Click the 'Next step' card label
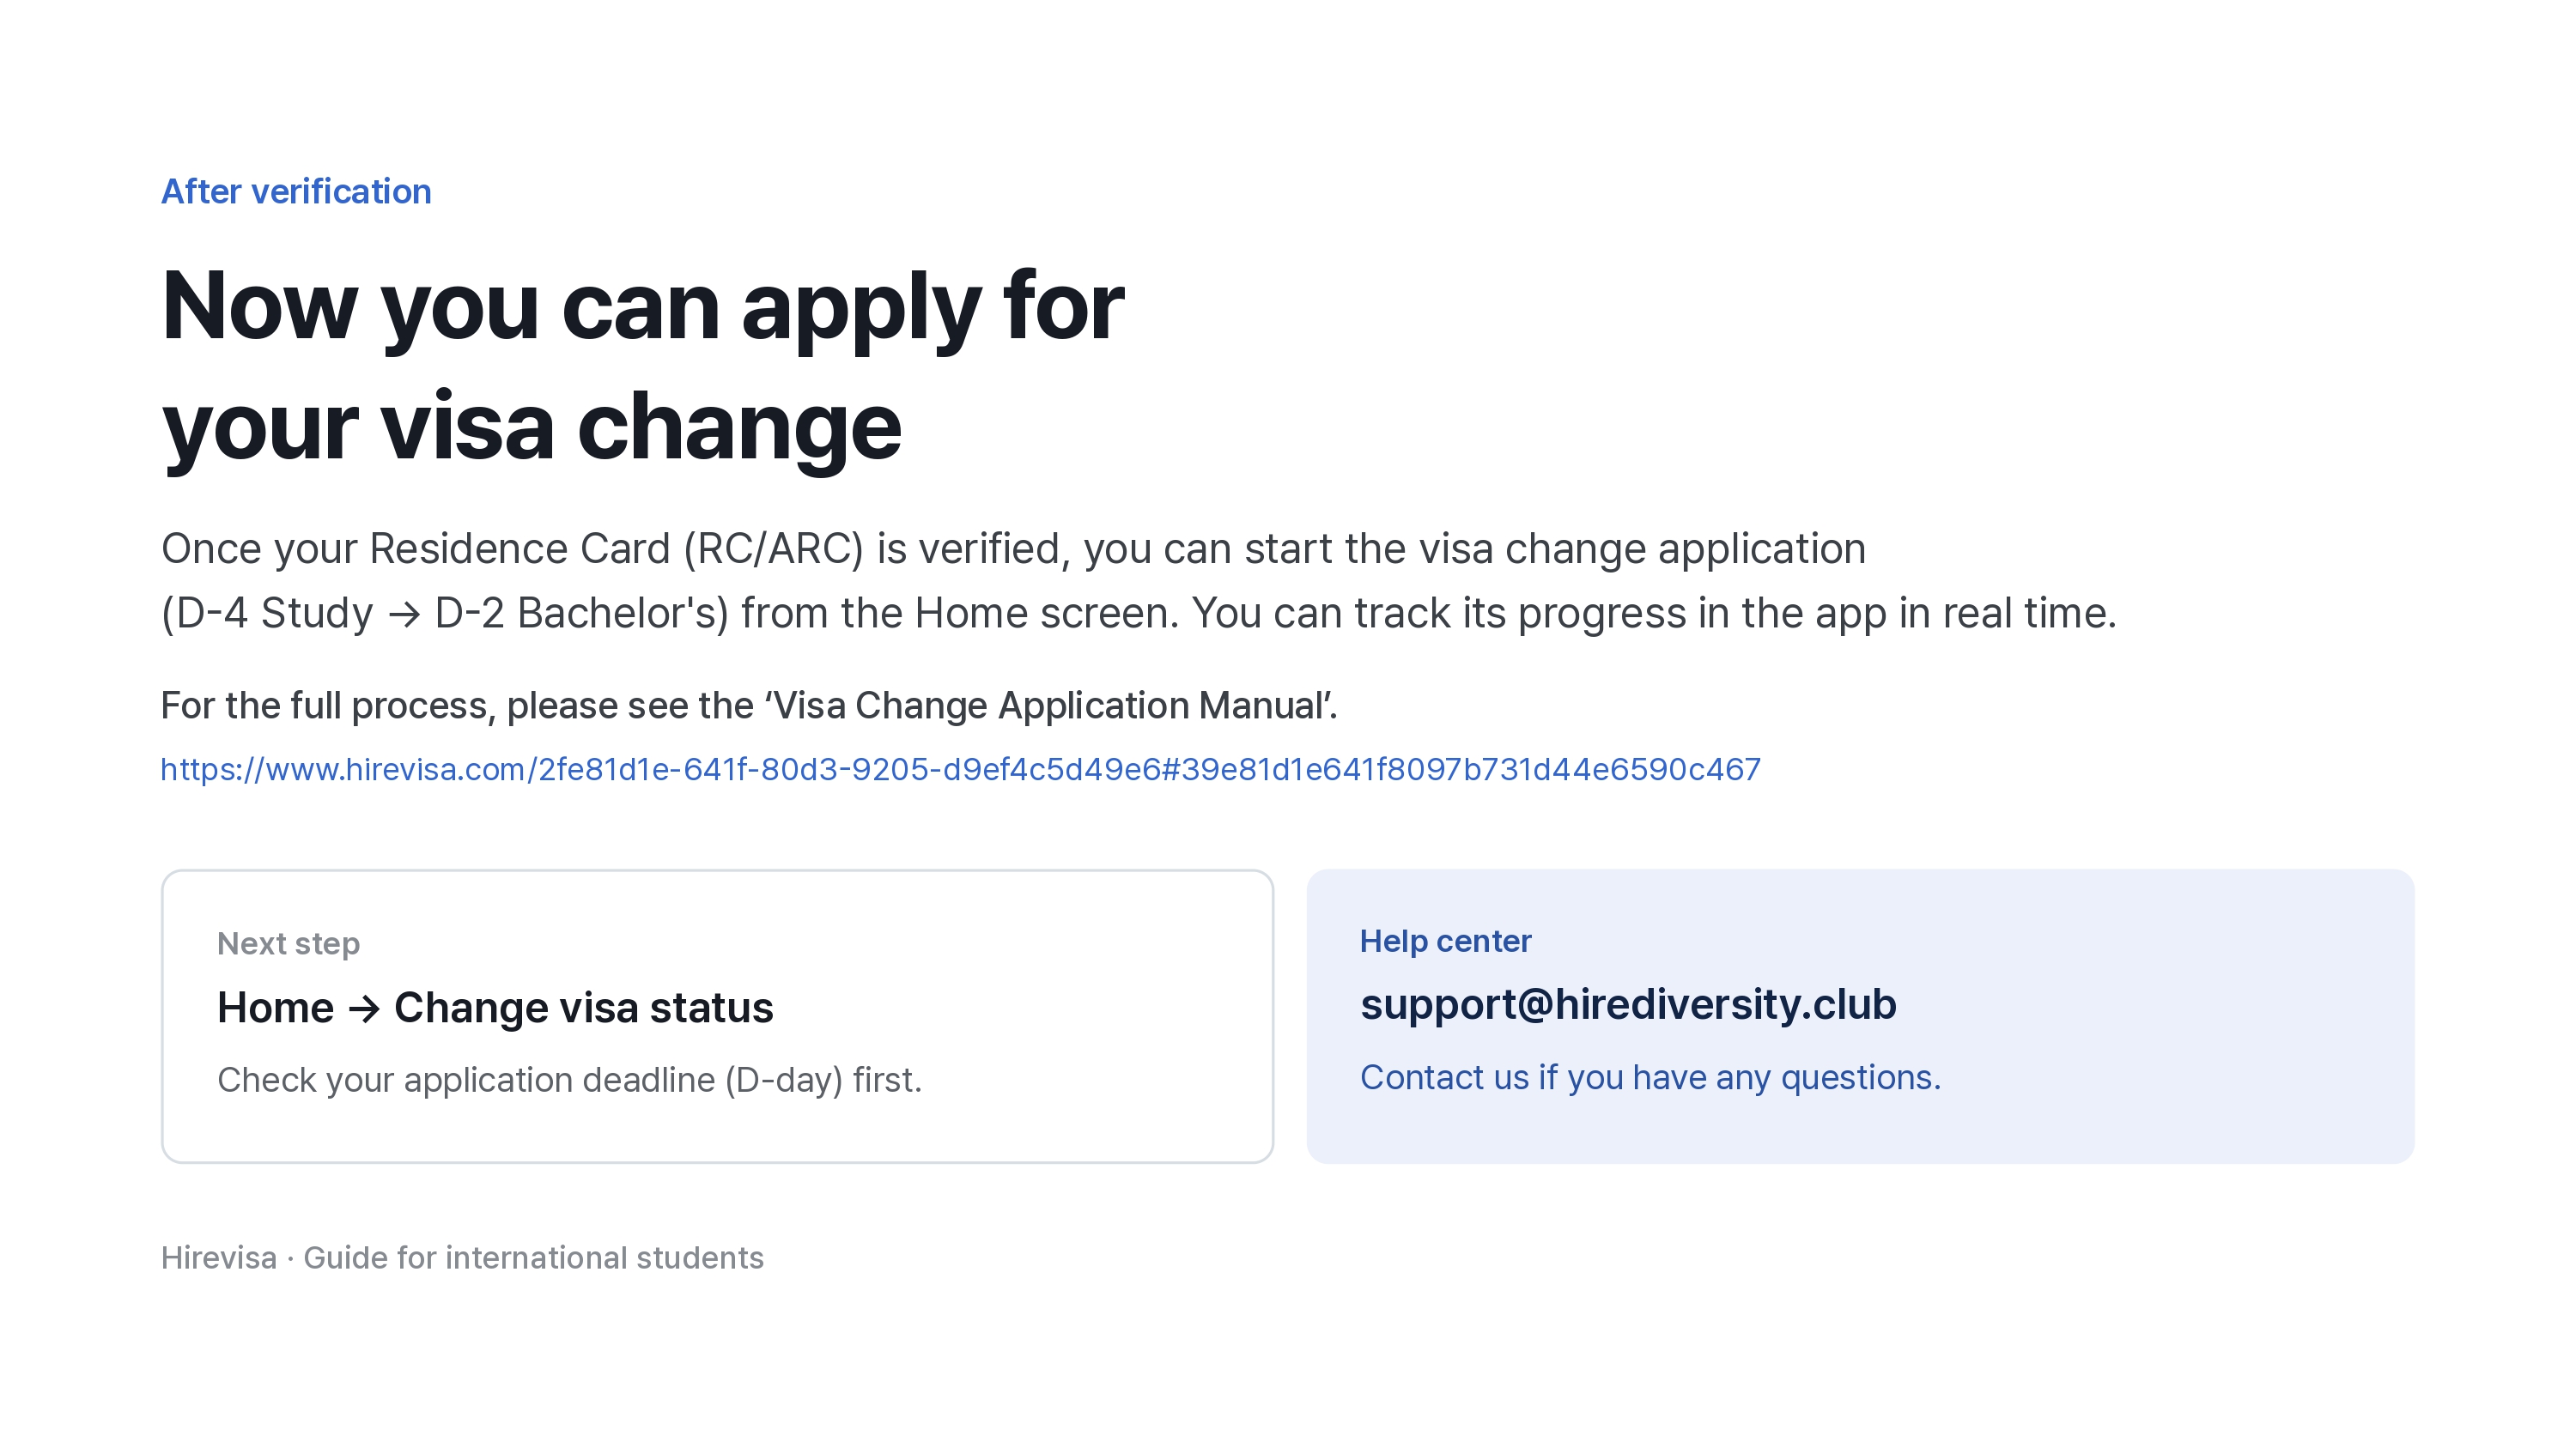The image size is (2576, 1448). coord(288,943)
